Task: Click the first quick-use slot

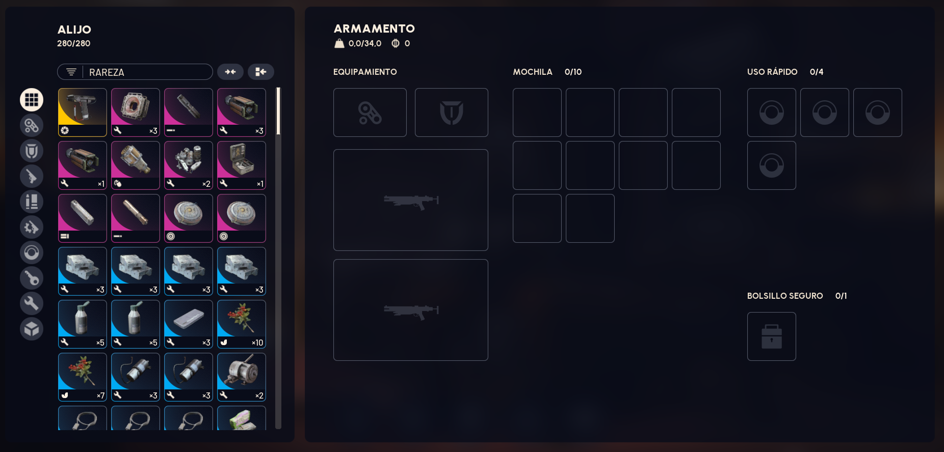Action: (772, 112)
